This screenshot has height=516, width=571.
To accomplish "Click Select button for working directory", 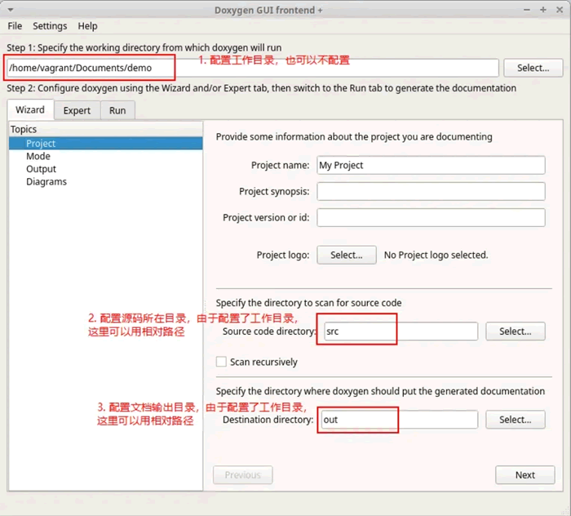I will point(533,68).
